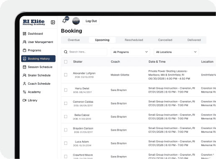
Task: Click the All Locations chevron arrow
Action: pyautogui.click(x=195, y=52)
